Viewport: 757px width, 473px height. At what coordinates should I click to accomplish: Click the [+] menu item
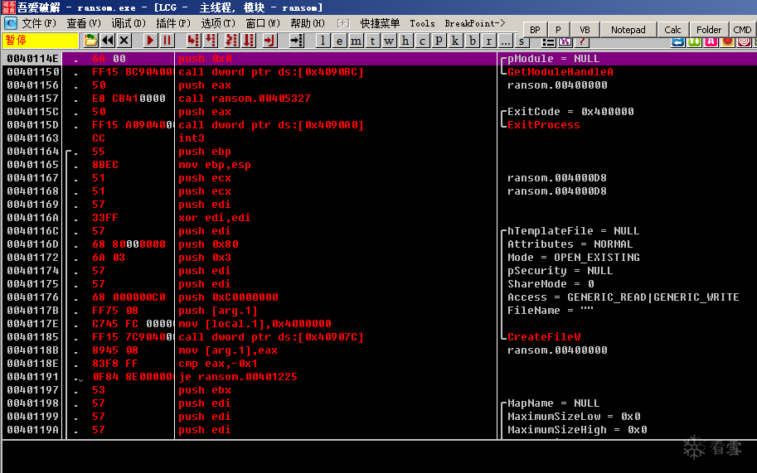[343, 23]
